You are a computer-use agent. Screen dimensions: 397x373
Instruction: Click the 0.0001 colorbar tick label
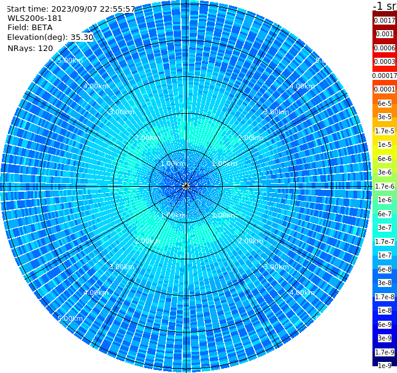(385, 89)
